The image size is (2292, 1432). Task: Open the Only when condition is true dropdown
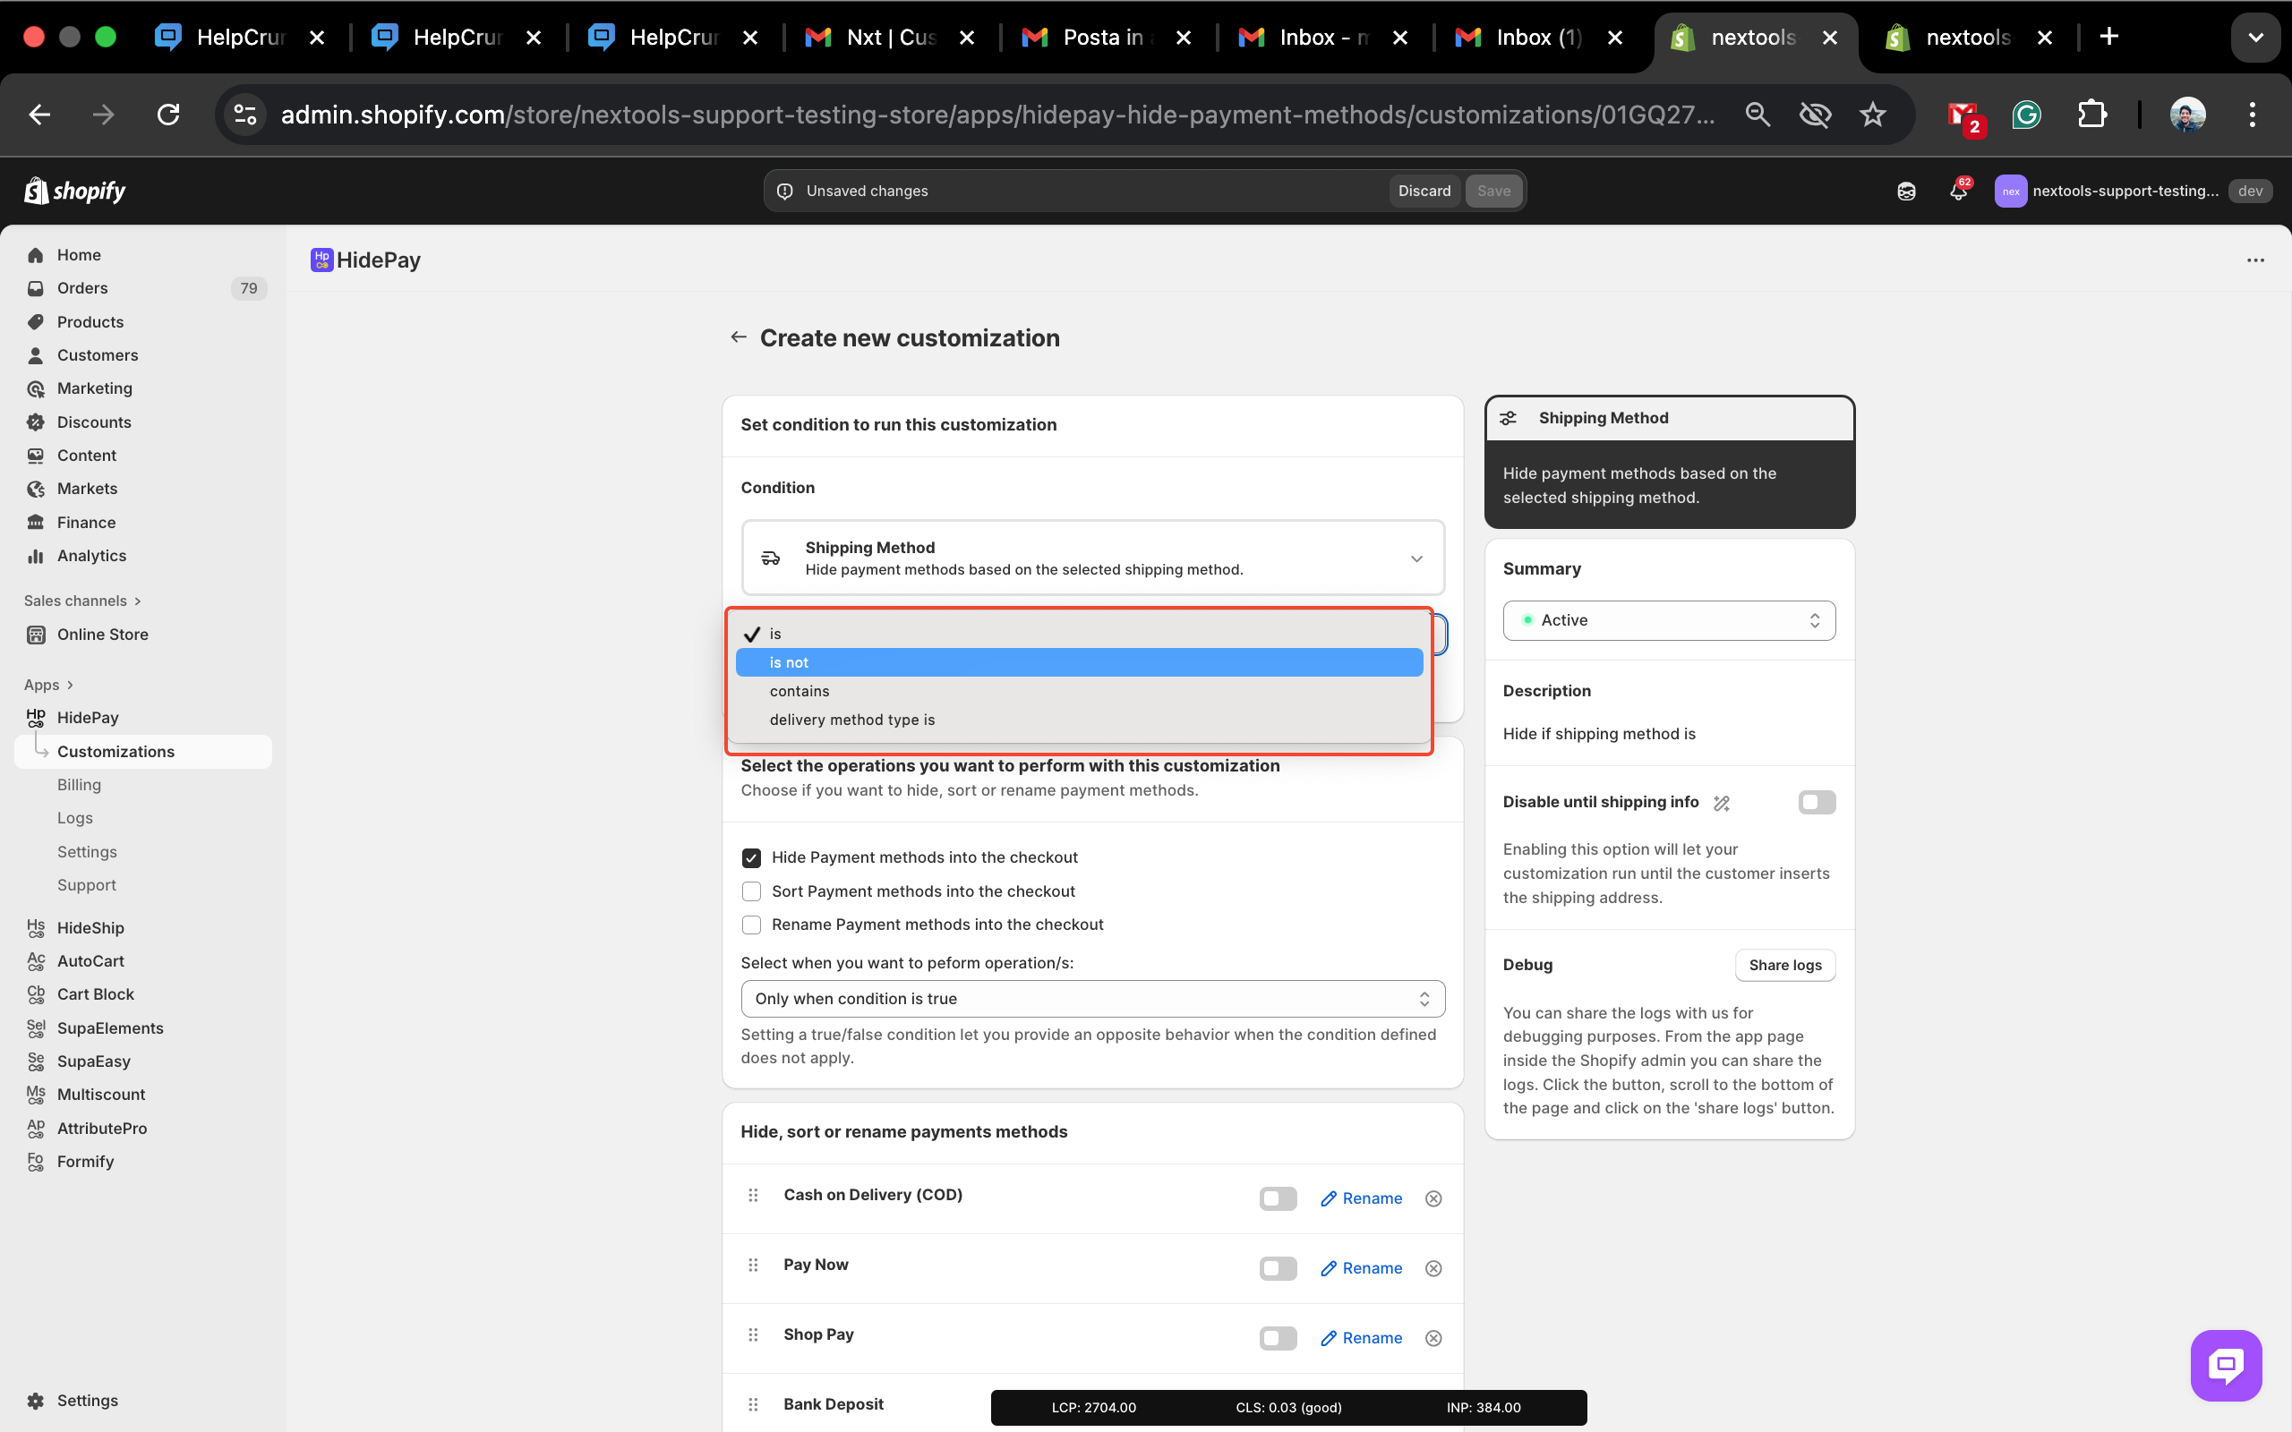[1092, 998]
